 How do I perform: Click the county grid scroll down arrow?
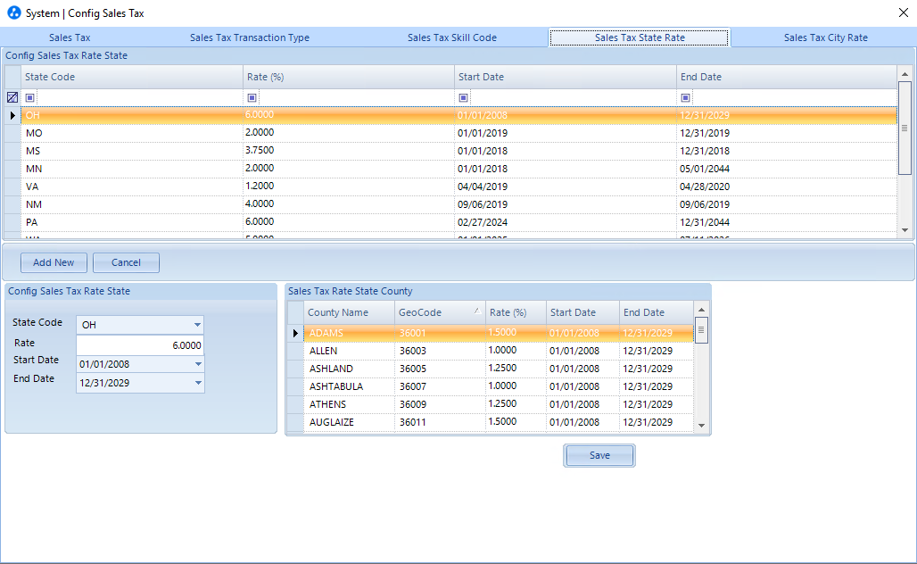click(x=701, y=426)
